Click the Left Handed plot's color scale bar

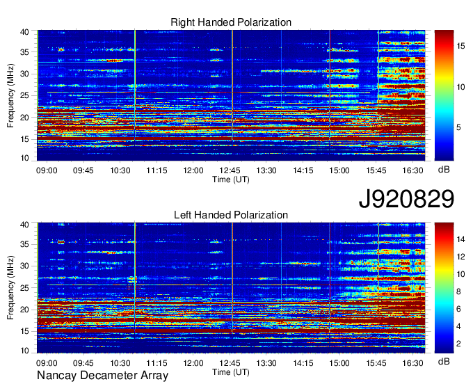(444, 288)
